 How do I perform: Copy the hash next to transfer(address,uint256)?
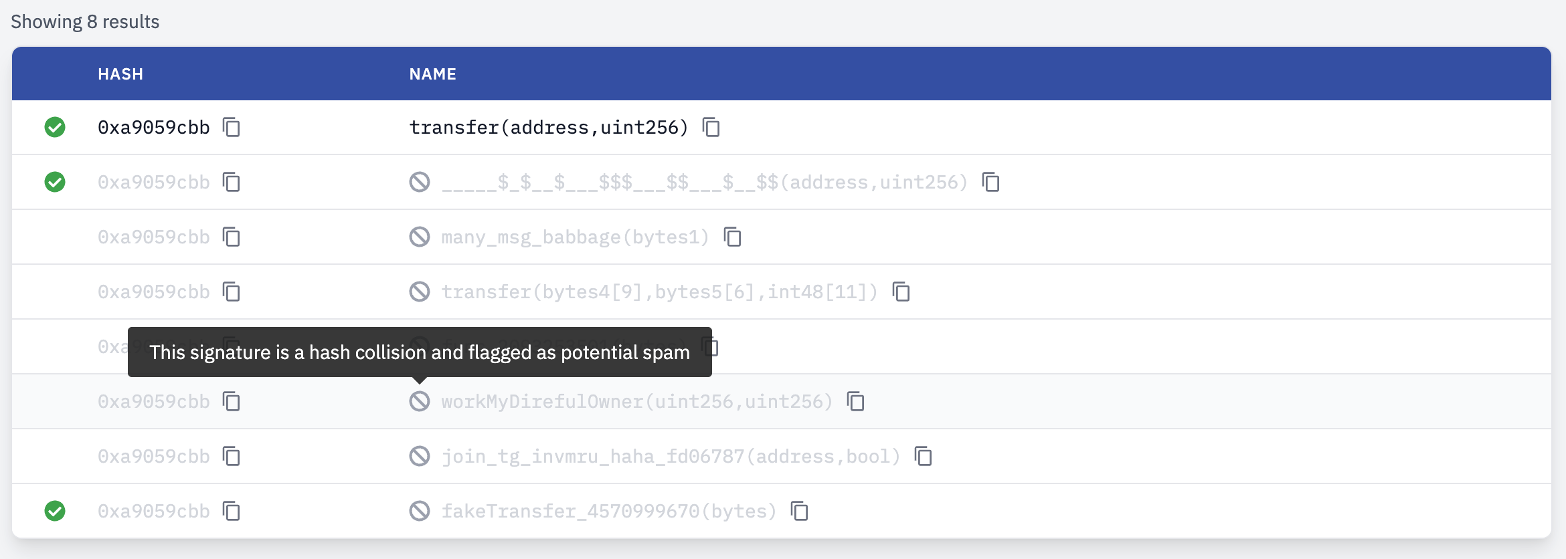tap(232, 128)
